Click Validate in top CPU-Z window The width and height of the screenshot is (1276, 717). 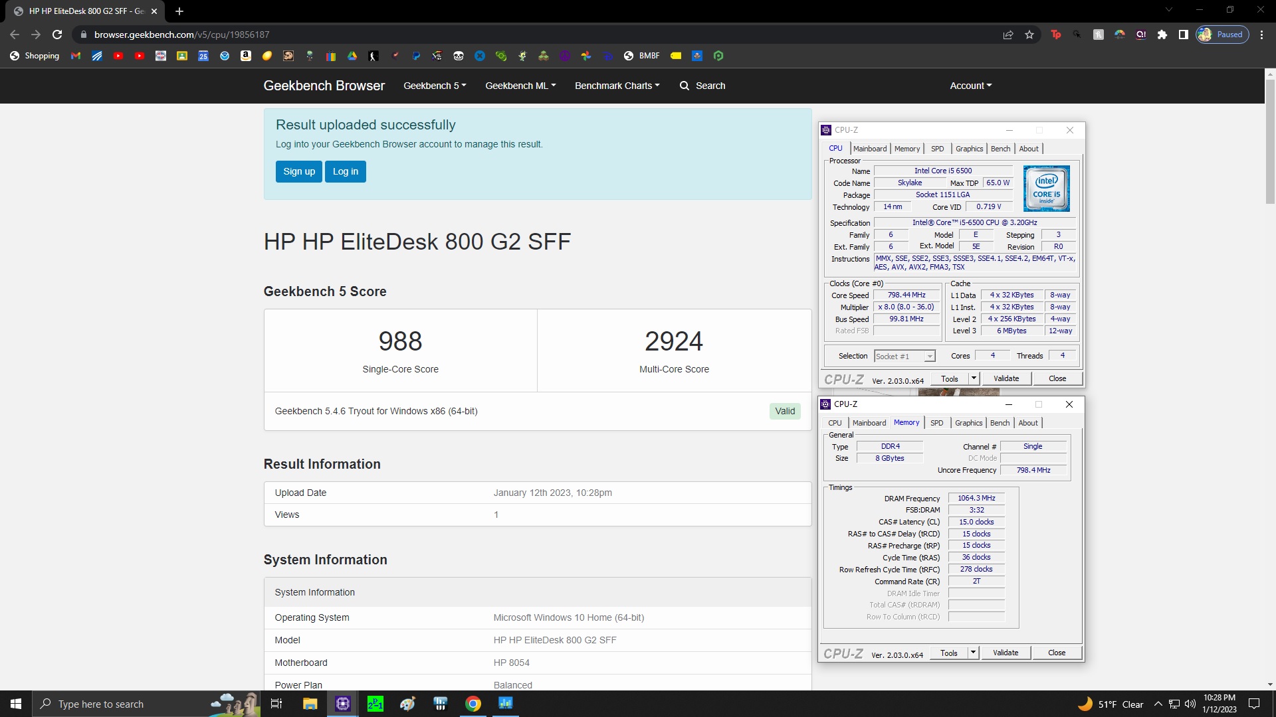point(1006,378)
